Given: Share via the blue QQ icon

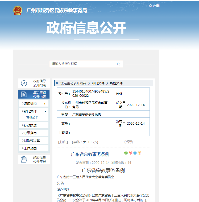Looking at the screenshot, I should pyautogui.click(x=135, y=153).
